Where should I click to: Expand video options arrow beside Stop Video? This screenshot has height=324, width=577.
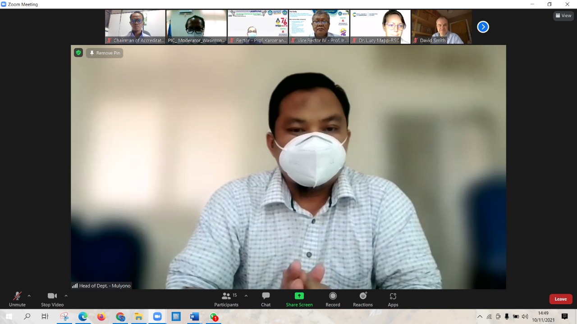tap(66, 296)
